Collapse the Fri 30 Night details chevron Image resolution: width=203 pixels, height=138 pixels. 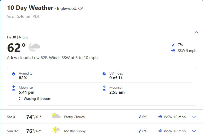(x=196, y=32)
